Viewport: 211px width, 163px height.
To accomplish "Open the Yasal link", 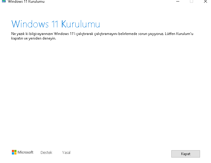I will [x=66, y=153].
